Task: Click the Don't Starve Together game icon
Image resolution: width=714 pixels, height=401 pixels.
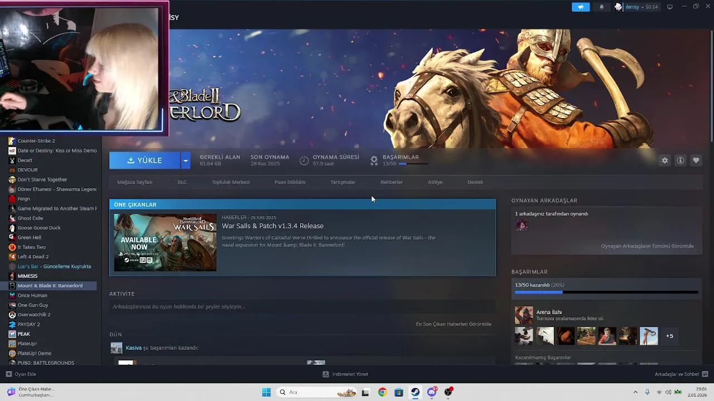Action: pos(12,179)
